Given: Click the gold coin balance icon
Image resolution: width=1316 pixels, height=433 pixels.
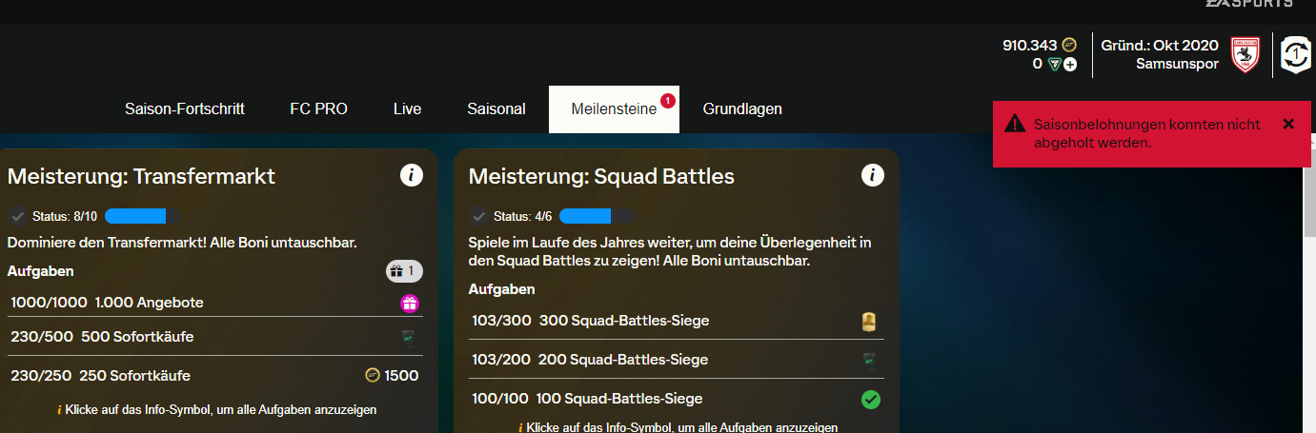Looking at the screenshot, I should [x=1069, y=45].
